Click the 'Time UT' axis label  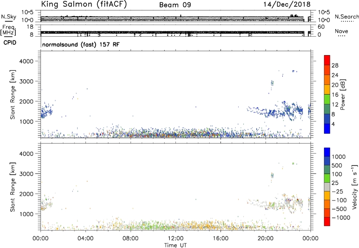[175, 245]
